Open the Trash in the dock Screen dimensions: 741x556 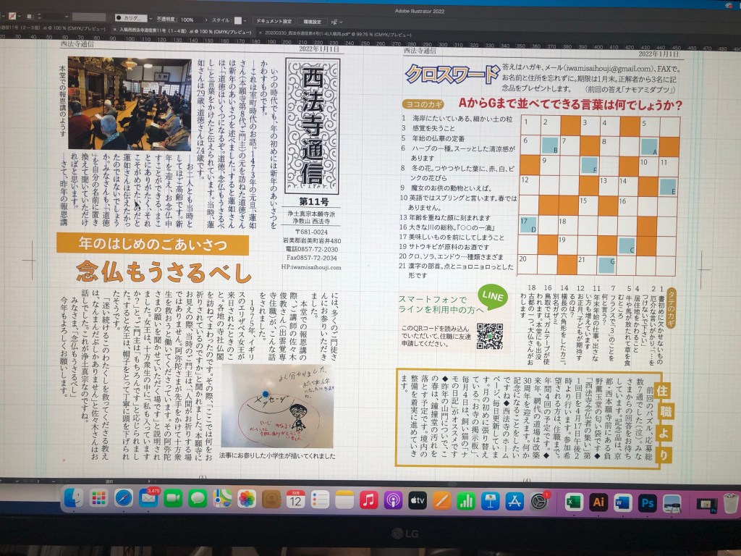pos(731,502)
